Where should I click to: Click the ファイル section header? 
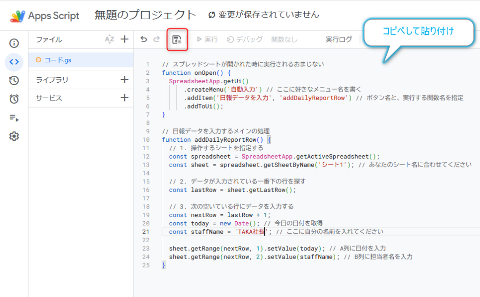click(x=49, y=39)
